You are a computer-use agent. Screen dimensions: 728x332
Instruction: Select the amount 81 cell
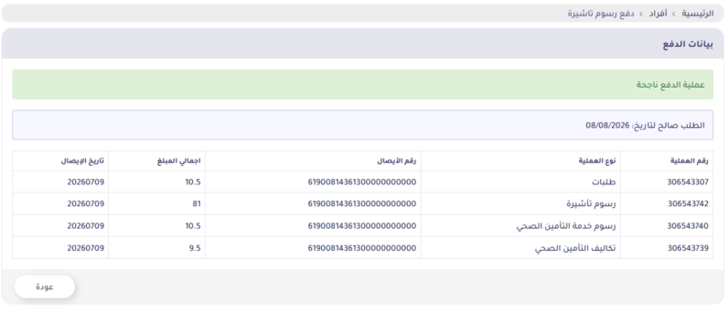click(157, 203)
